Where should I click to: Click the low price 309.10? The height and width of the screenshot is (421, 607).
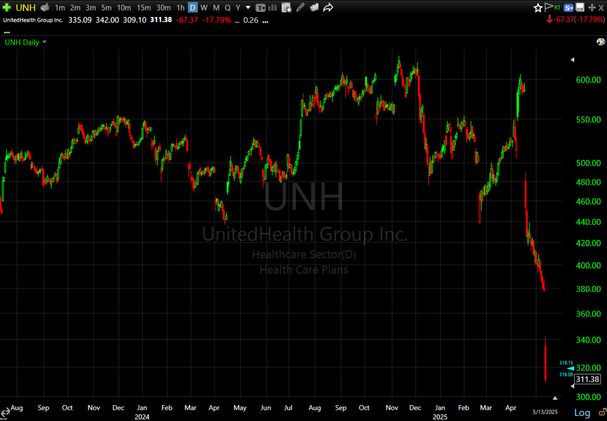134,20
